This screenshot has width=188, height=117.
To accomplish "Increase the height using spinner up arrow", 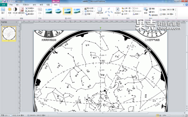I will 176,9.
